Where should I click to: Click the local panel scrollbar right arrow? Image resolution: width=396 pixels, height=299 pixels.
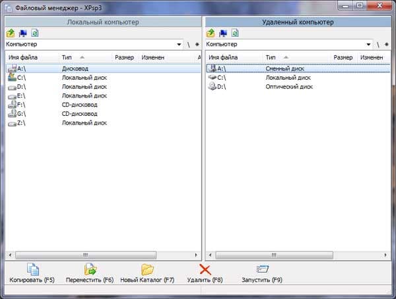pos(196,255)
